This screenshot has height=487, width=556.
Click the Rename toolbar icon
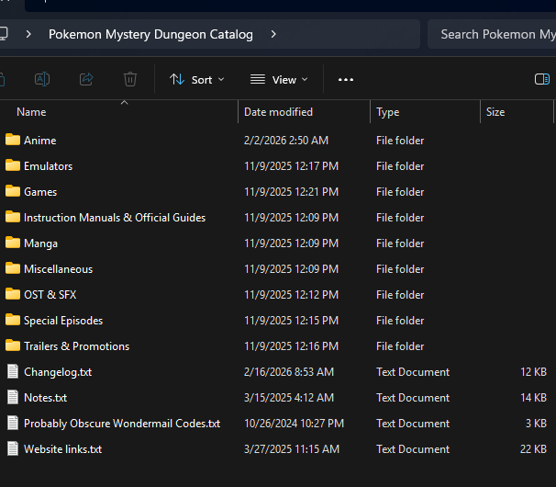pyautogui.click(x=42, y=80)
